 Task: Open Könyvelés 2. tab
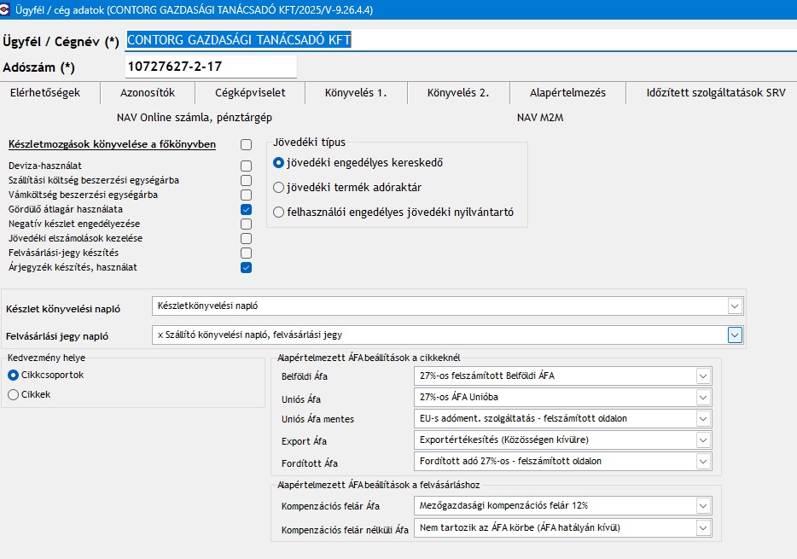(x=458, y=92)
